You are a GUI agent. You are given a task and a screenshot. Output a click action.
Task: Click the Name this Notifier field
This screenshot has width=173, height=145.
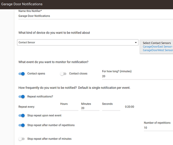coord(96,16)
